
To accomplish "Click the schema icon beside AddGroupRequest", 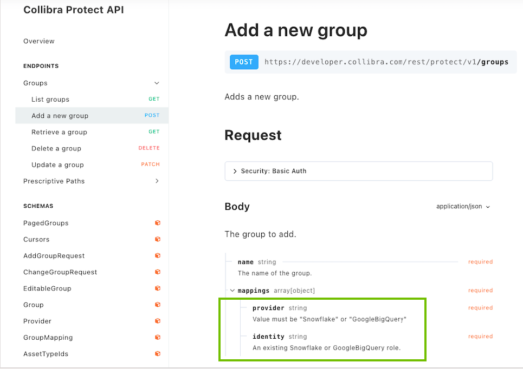I will (157, 255).
